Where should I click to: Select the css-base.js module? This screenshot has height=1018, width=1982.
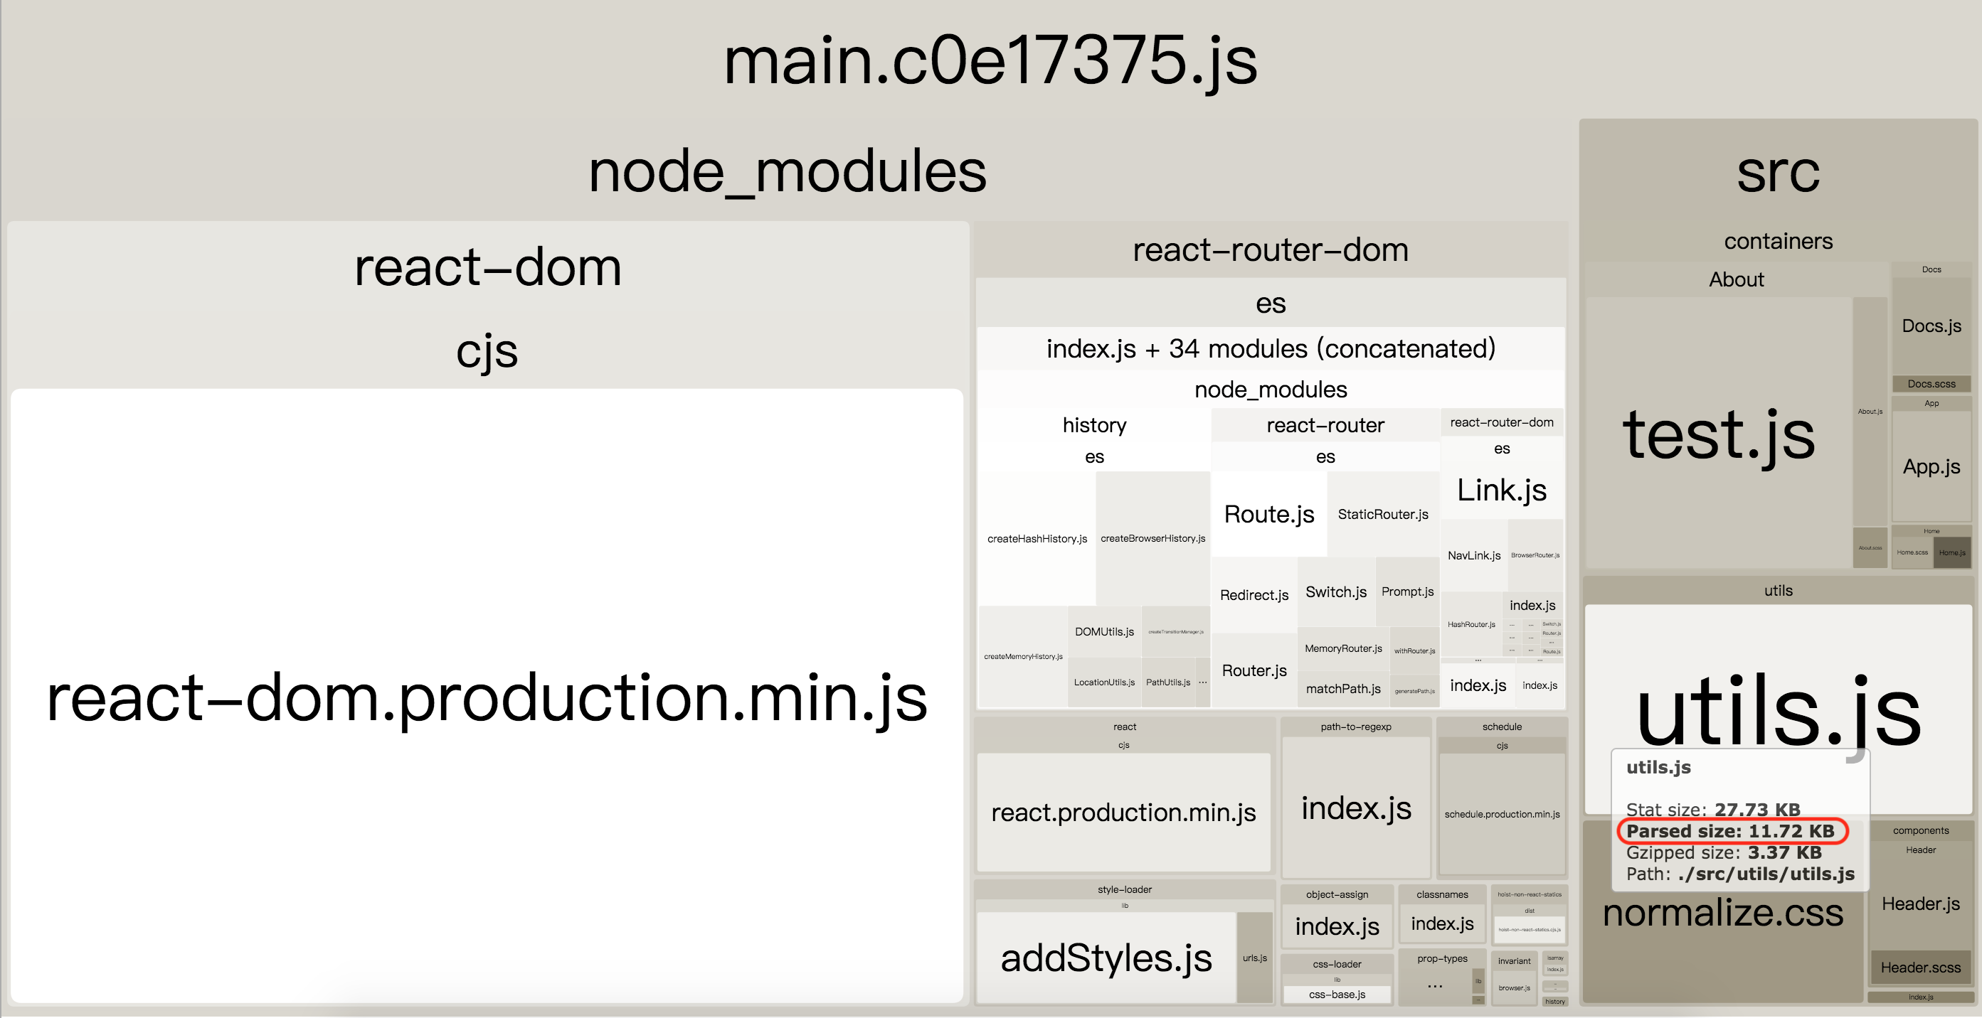1337,994
